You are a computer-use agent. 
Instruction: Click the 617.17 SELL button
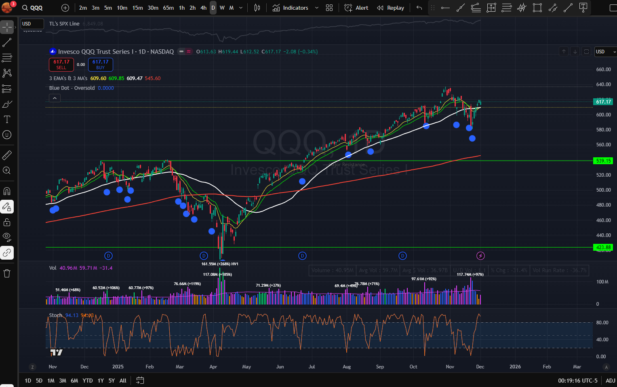[x=61, y=65]
